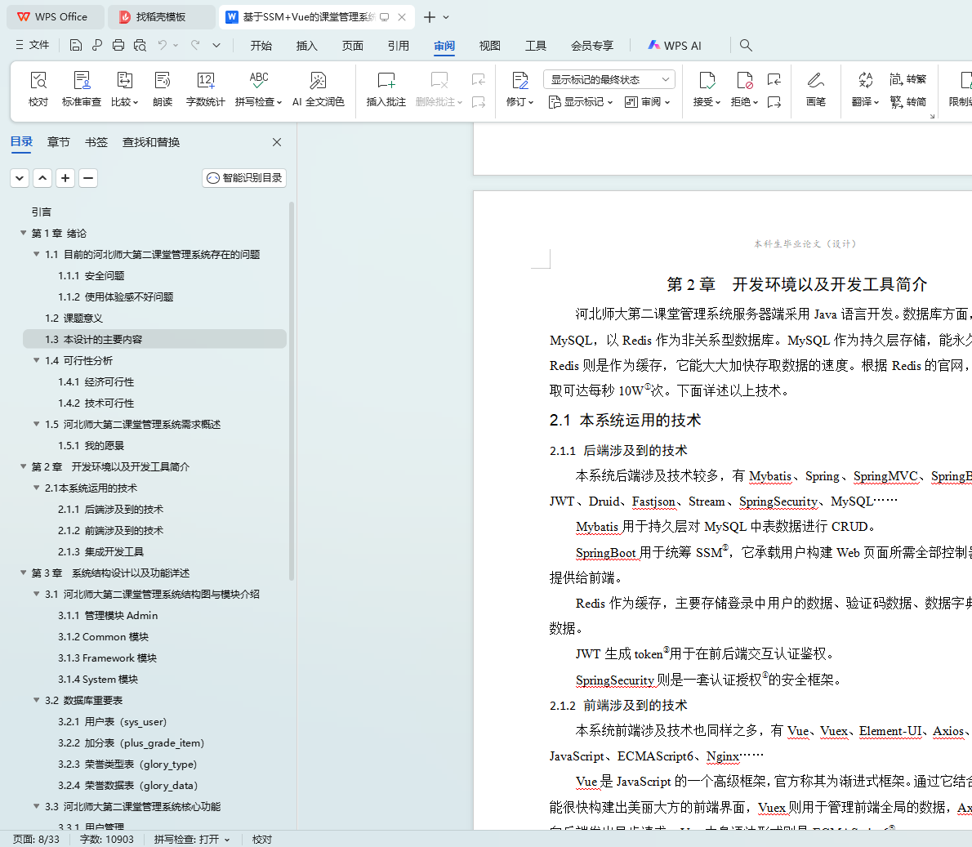Click the search magnifier icon

(x=746, y=45)
